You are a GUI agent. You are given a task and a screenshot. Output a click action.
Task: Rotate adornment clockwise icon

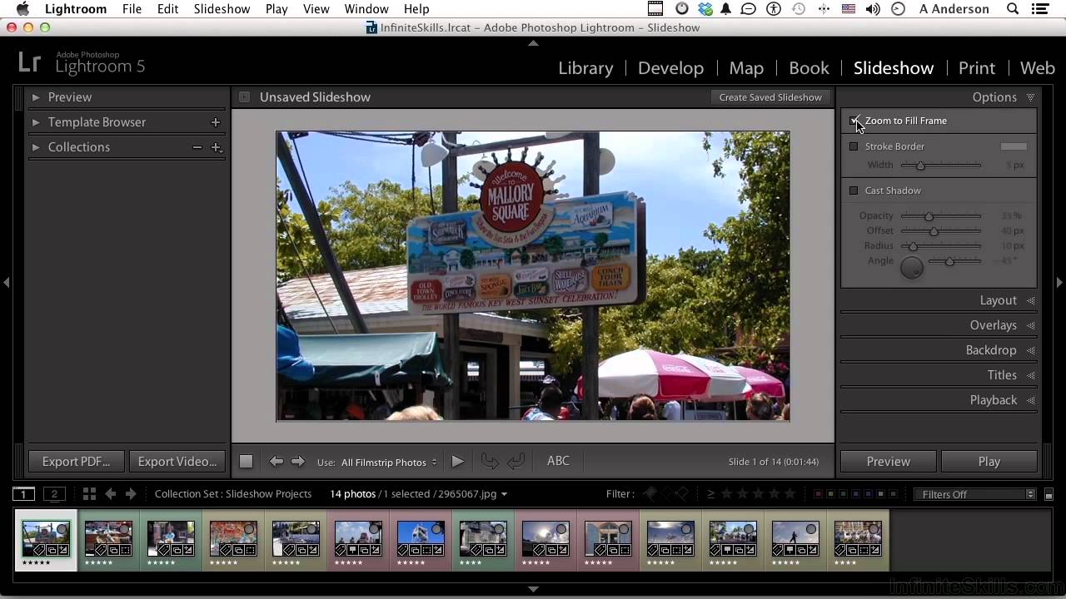[516, 462]
